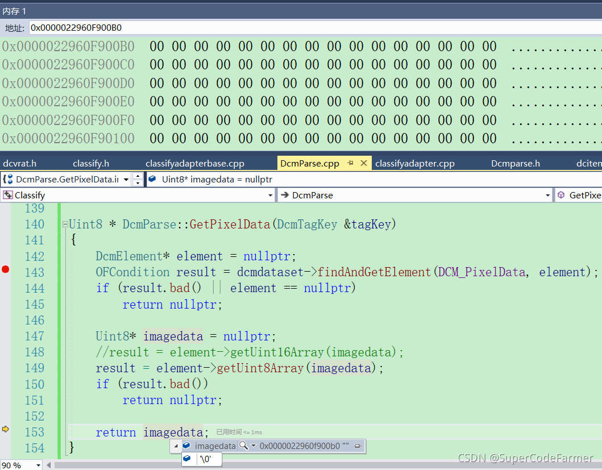This screenshot has width=602, height=470.
Task: Click GetPixelData in the function signature
Action: click(x=230, y=224)
